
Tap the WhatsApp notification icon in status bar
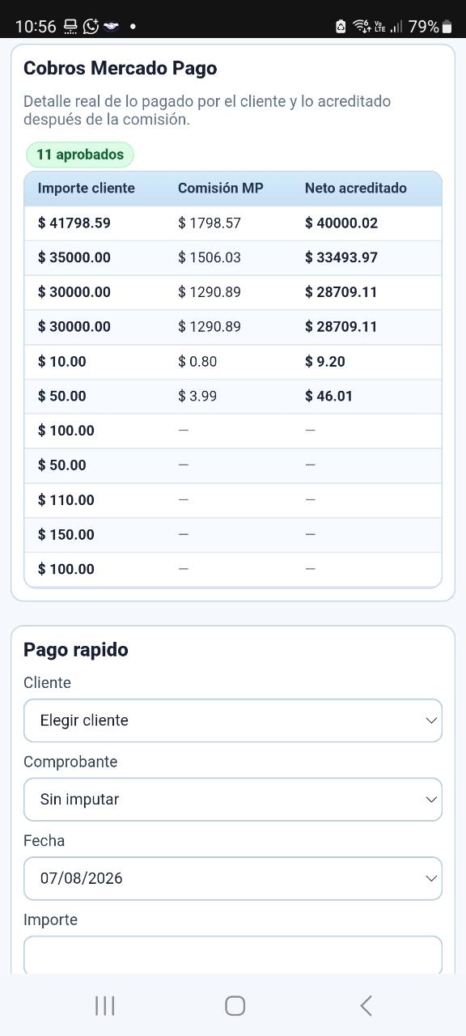coord(91,26)
